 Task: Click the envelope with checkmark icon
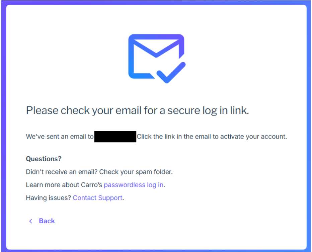pos(156,57)
